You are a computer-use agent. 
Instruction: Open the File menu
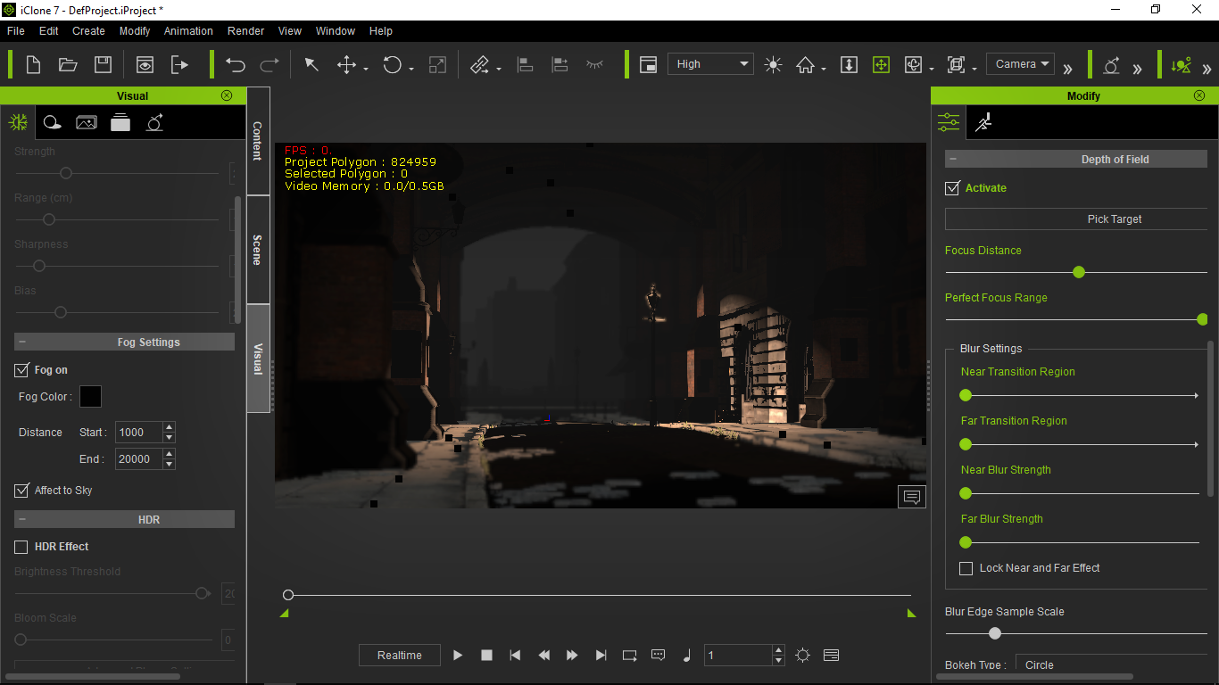click(16, 30)
